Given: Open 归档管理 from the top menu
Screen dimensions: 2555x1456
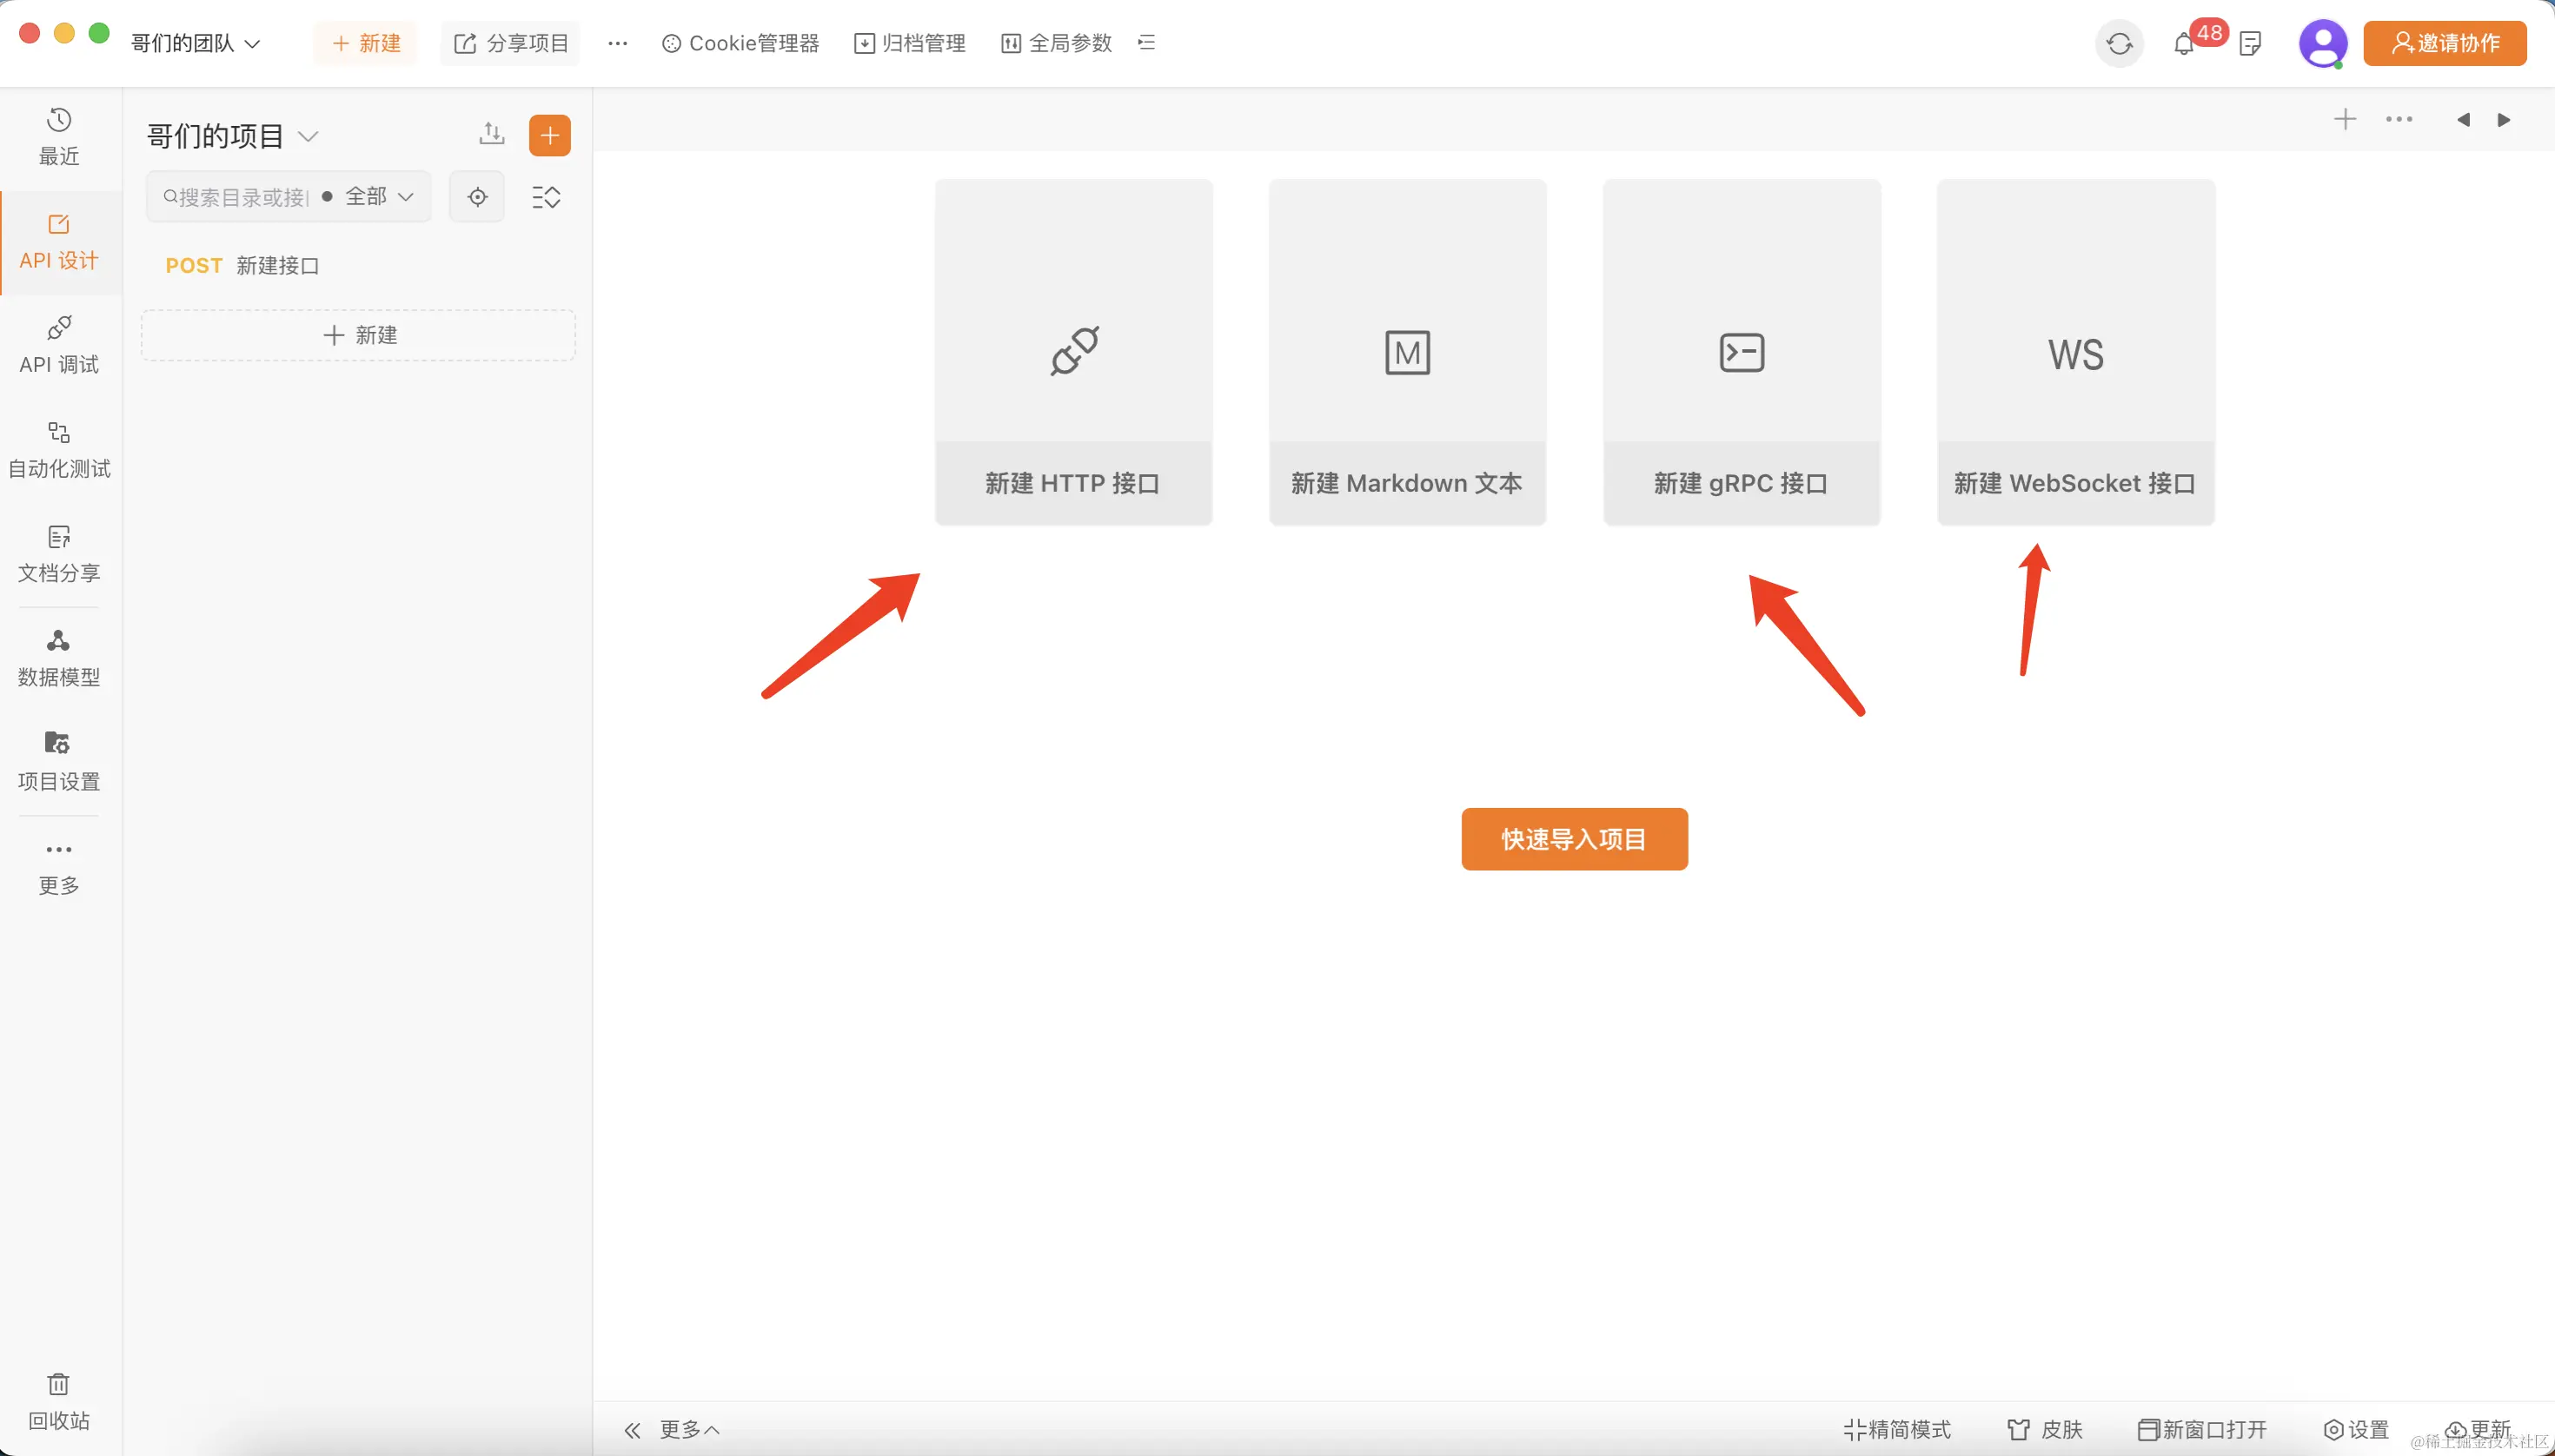Looking at the screenshot, I should tap(909, 43).
